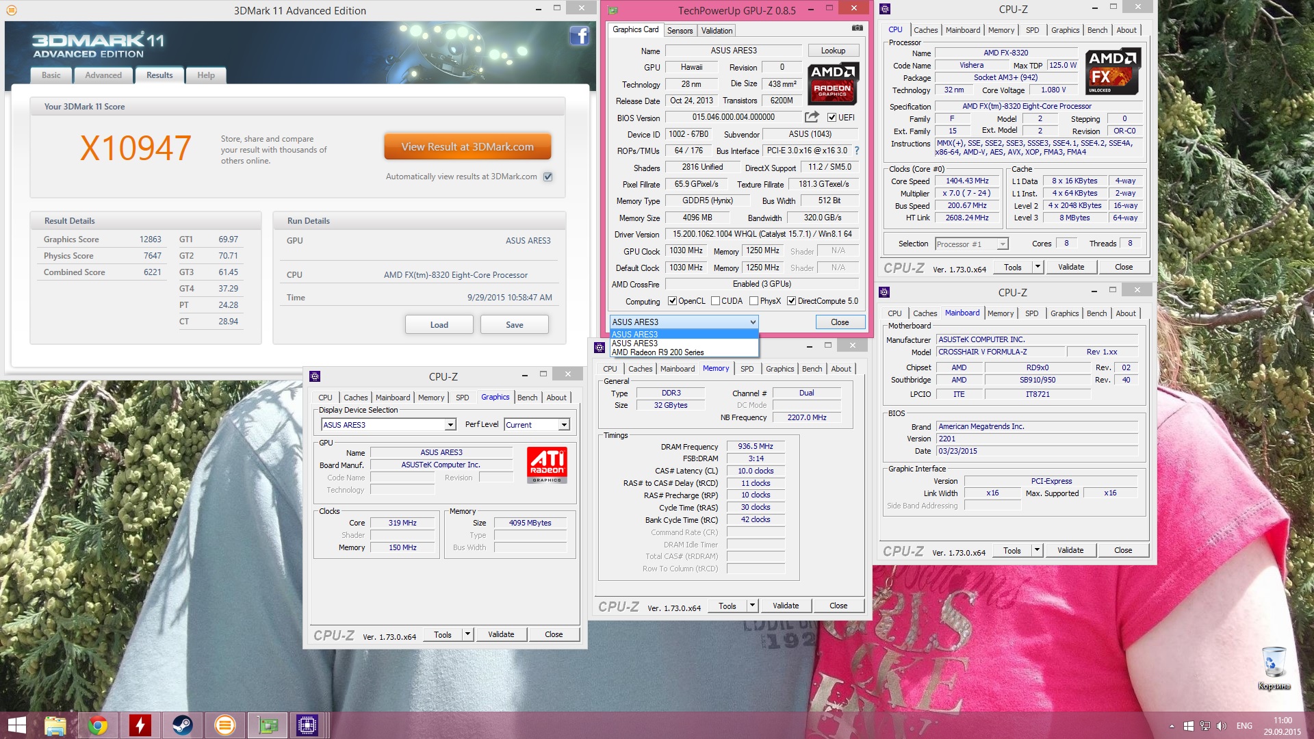Click the taskbar clock and date
The height and width of the screenshot is (739, 1314).
click(x=1283, y=726)
